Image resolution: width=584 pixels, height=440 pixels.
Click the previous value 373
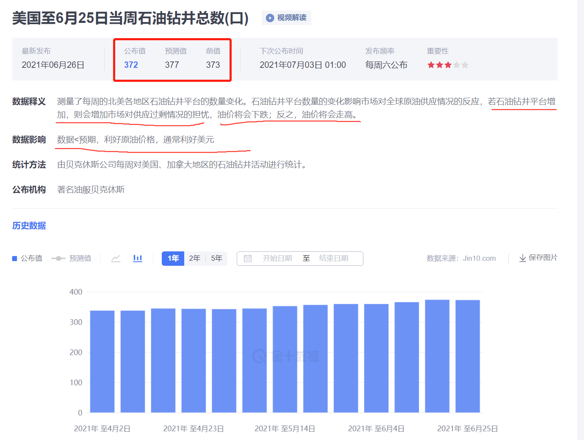(213, 65)
